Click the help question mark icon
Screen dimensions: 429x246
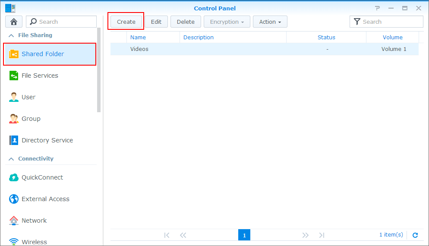tap(377, 8)
